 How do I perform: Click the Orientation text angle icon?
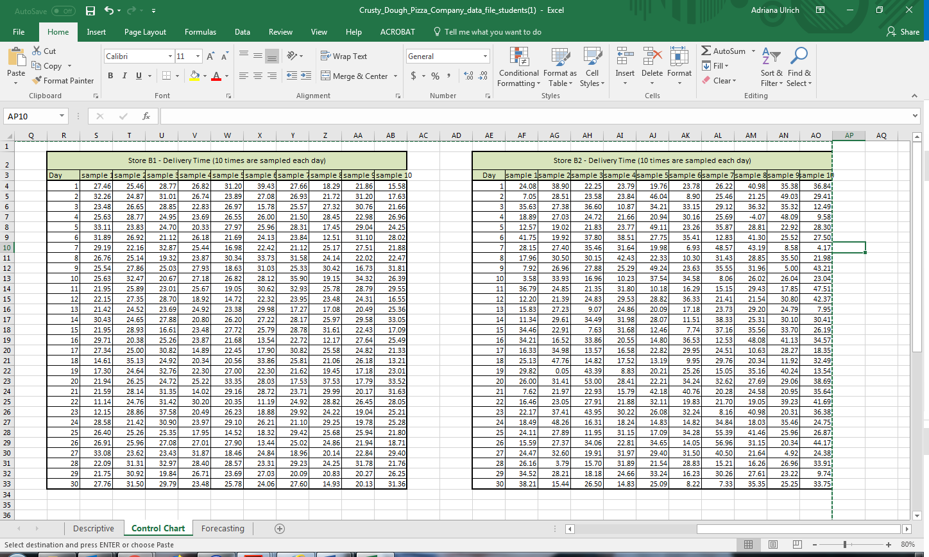click(292, 56)
